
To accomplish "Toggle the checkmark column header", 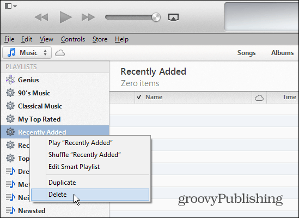I will pos(139,97).
